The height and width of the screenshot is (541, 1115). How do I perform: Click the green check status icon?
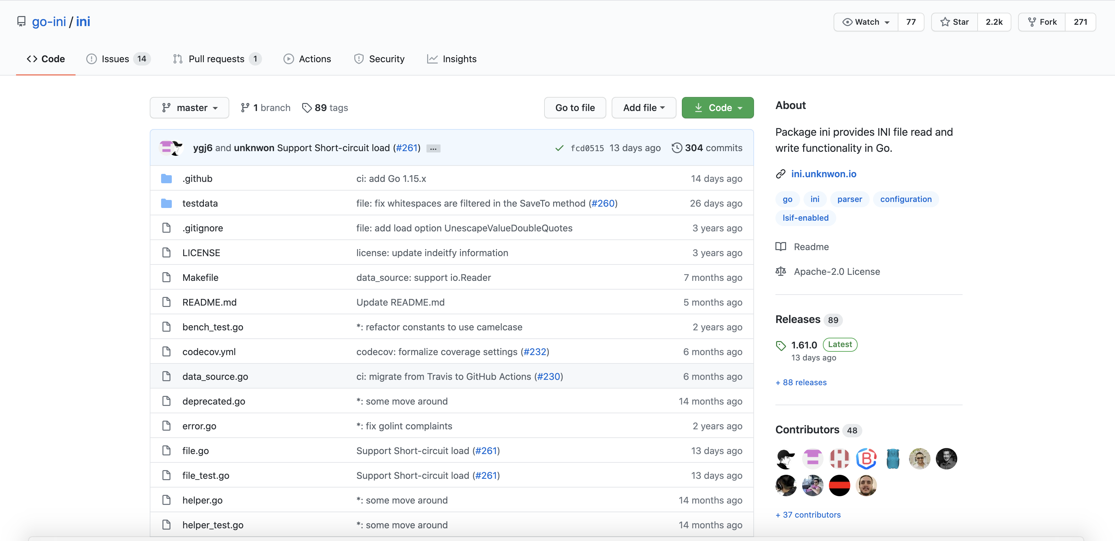click(559, 148)
